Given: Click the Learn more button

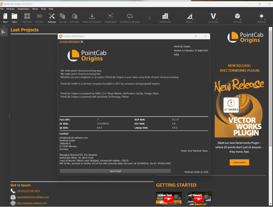Looking at the screenshot, I should pos(239,162).
